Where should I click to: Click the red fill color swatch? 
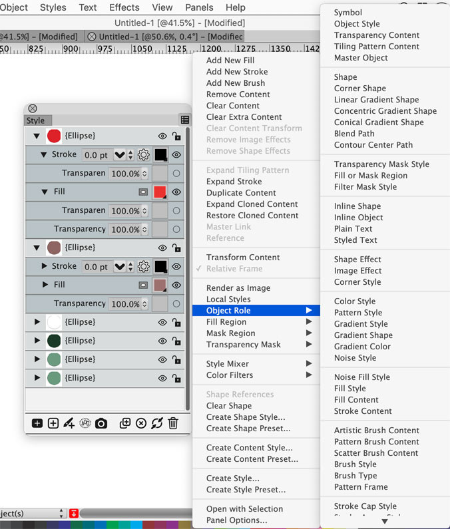[x=160, y=192]
